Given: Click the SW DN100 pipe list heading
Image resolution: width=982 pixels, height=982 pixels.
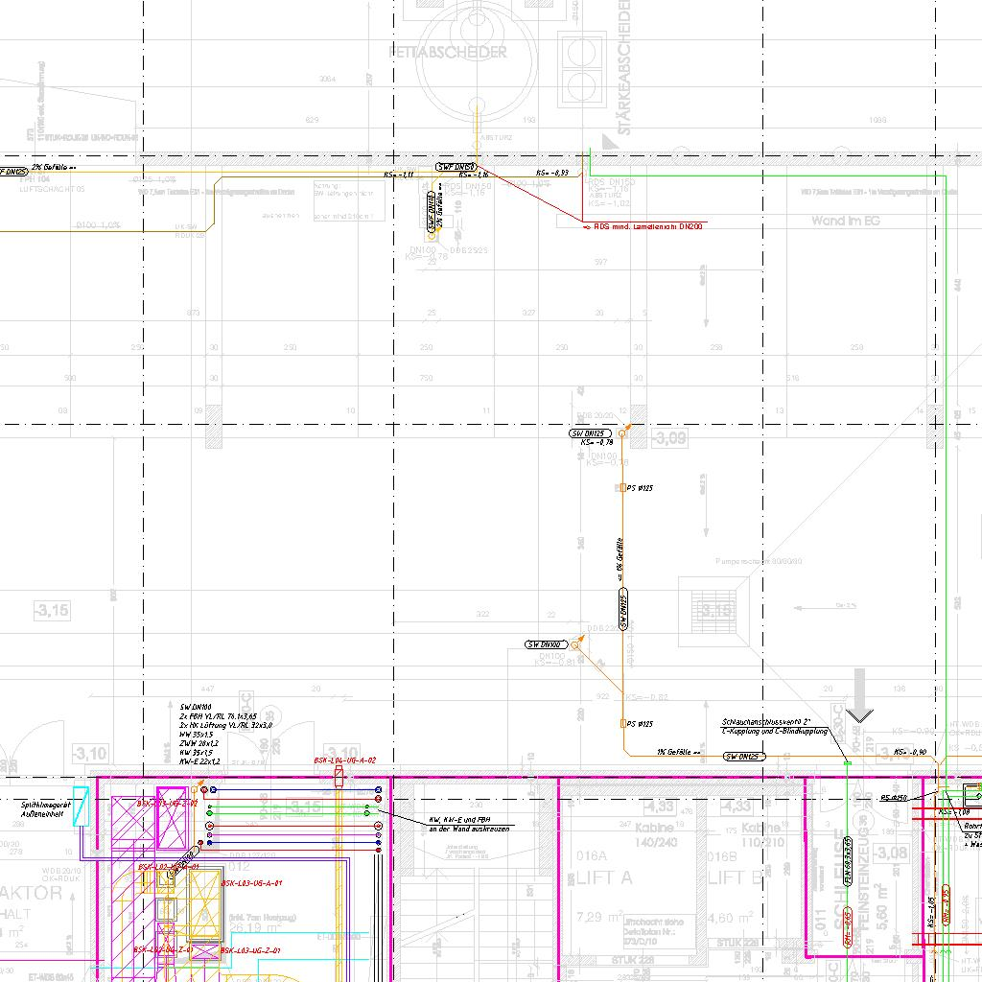Looking at the screenshot, I should coord(196,707).
